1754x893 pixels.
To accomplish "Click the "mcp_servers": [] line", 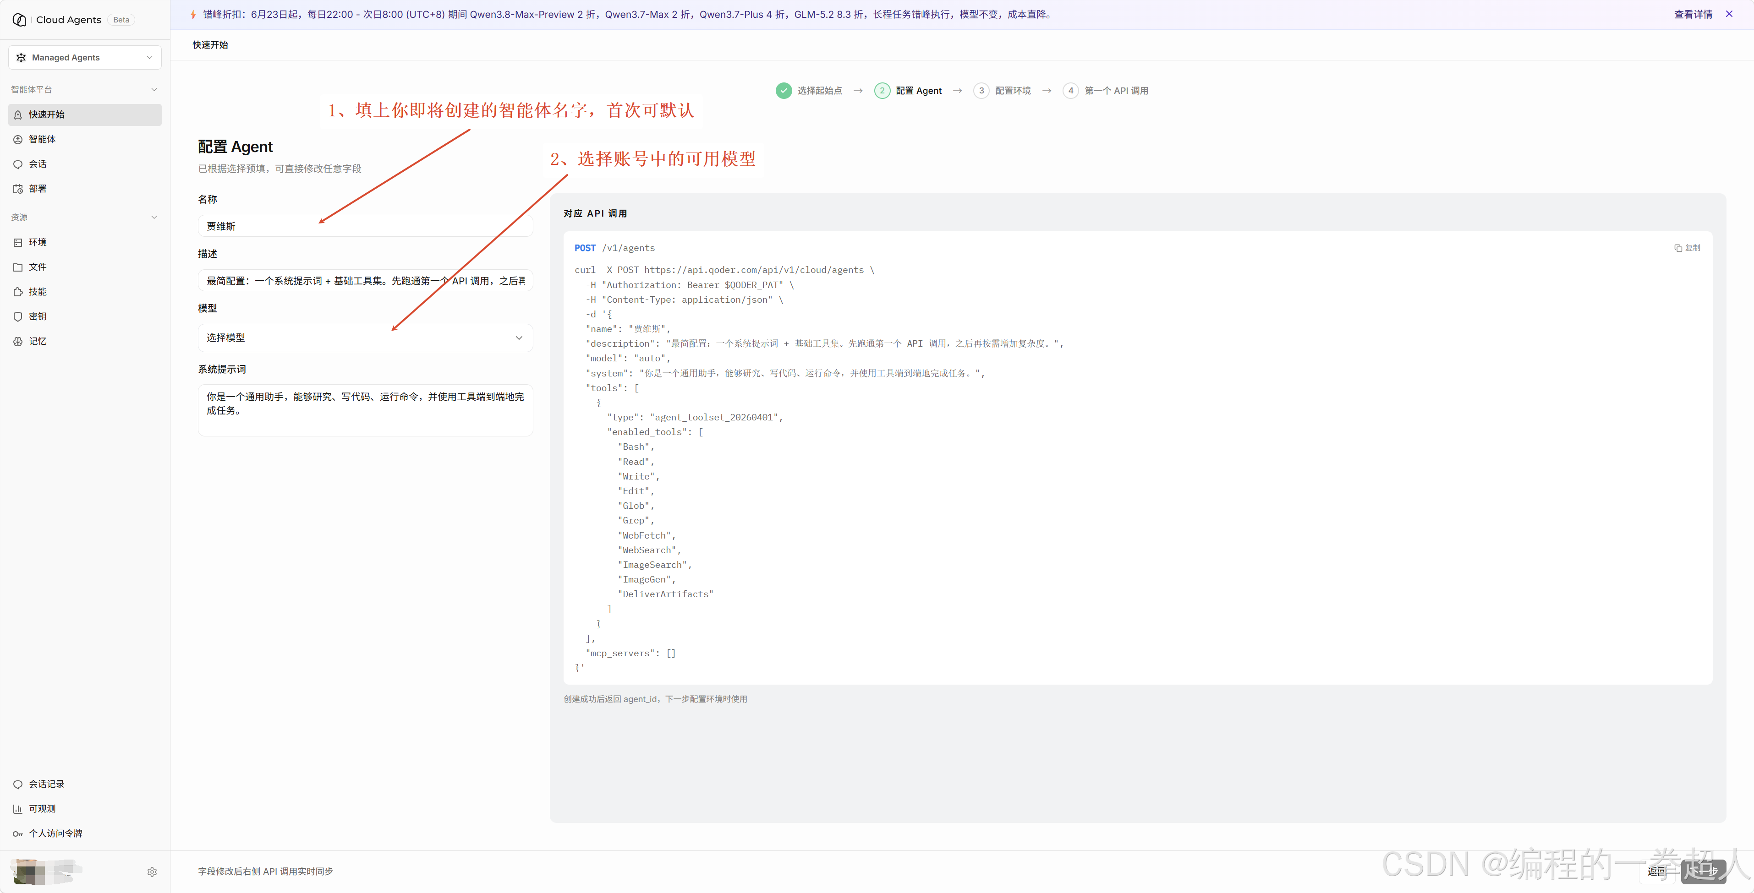I will coord(630,653).
